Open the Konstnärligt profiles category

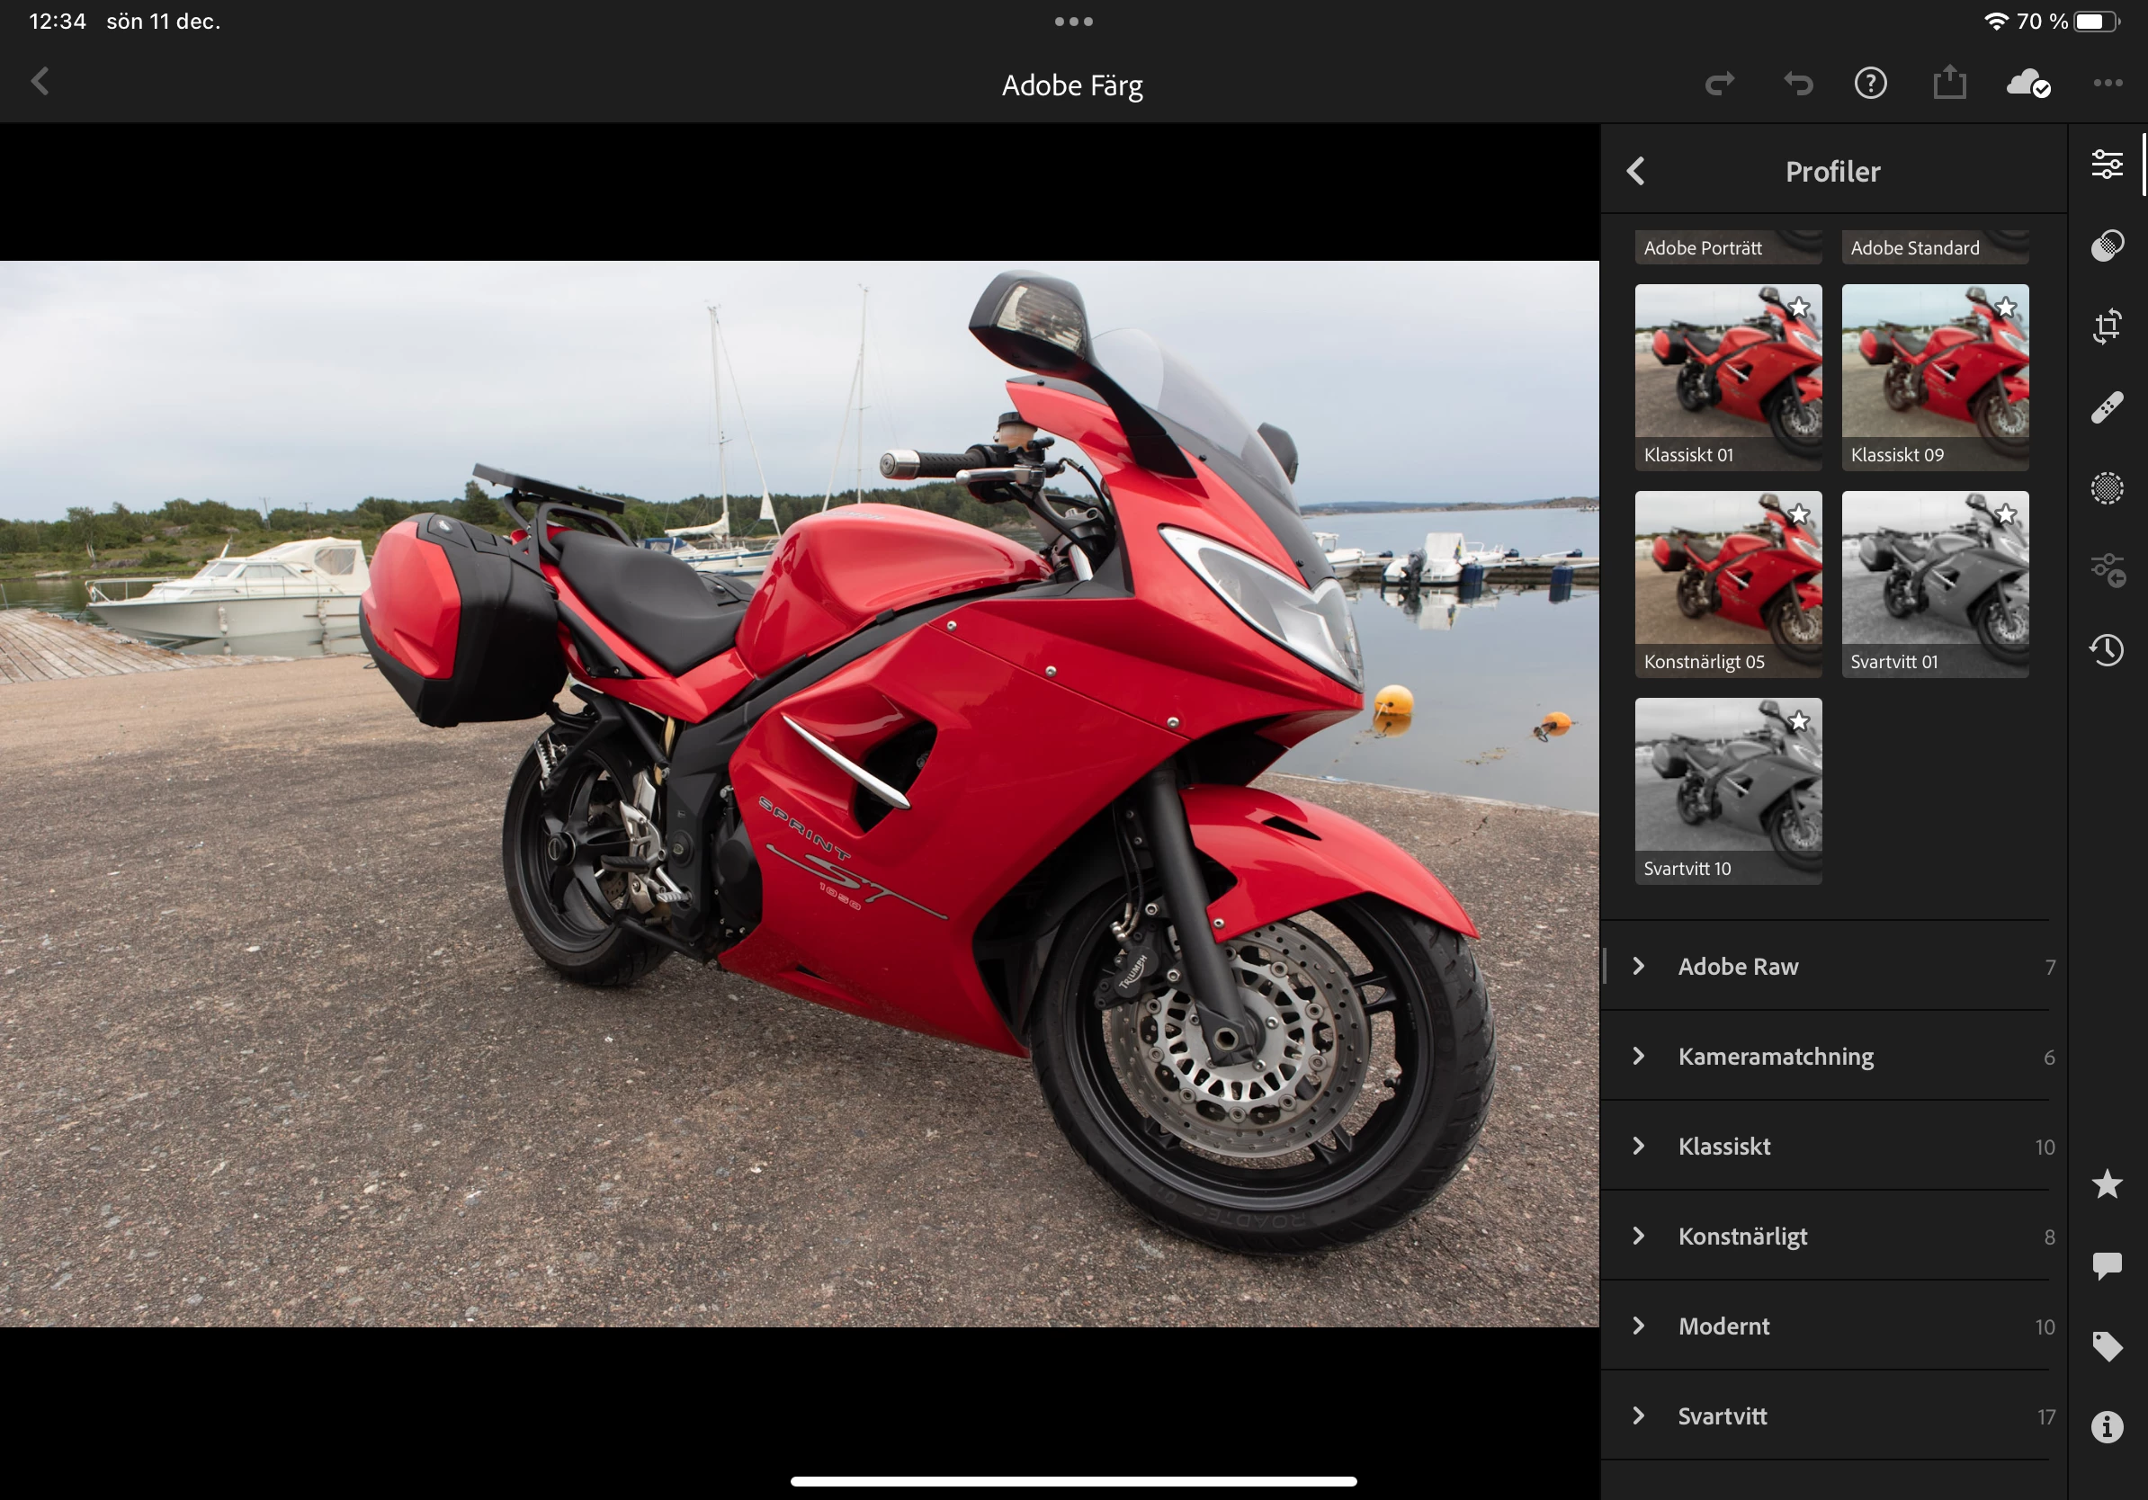[x=1742, y=1237]
